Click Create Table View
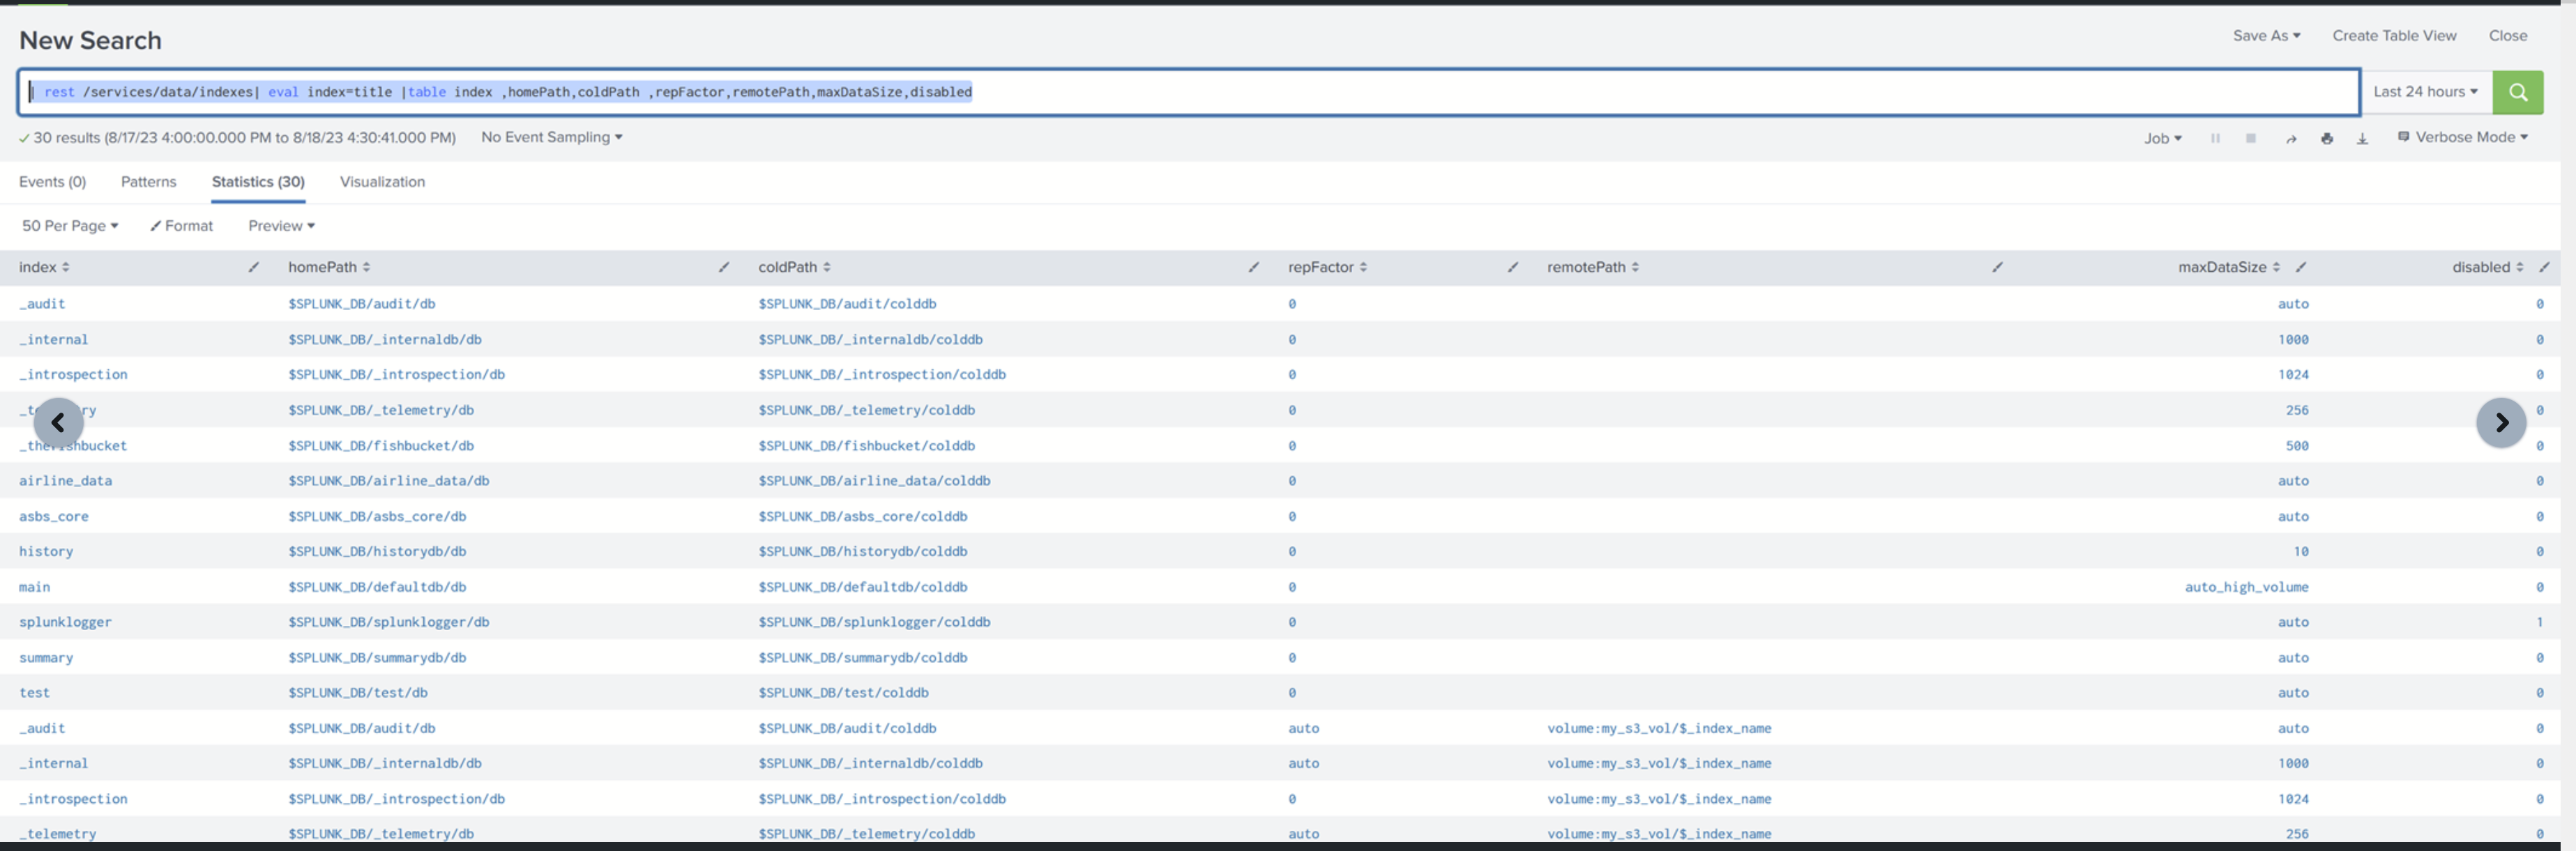The image size is (2576, 851). (2394, 36)
